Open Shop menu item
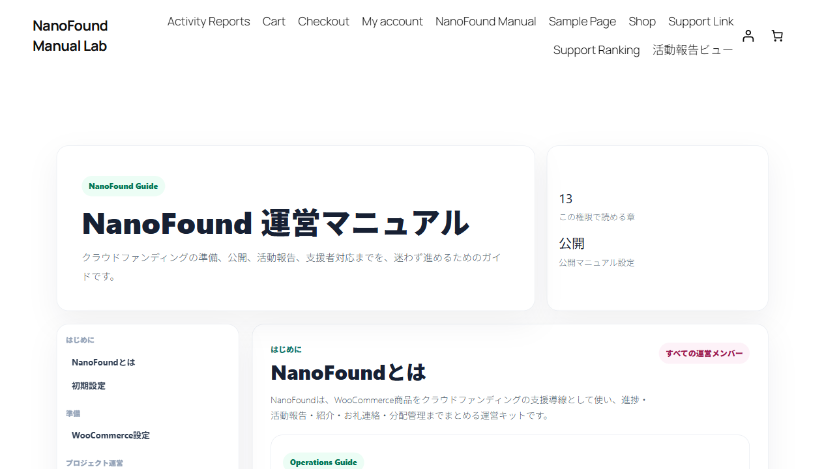The width and height of the screenshot is (824, 469). [x=642, y=21]
